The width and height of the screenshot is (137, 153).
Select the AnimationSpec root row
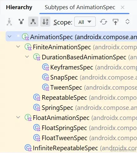tap(71, 37)
